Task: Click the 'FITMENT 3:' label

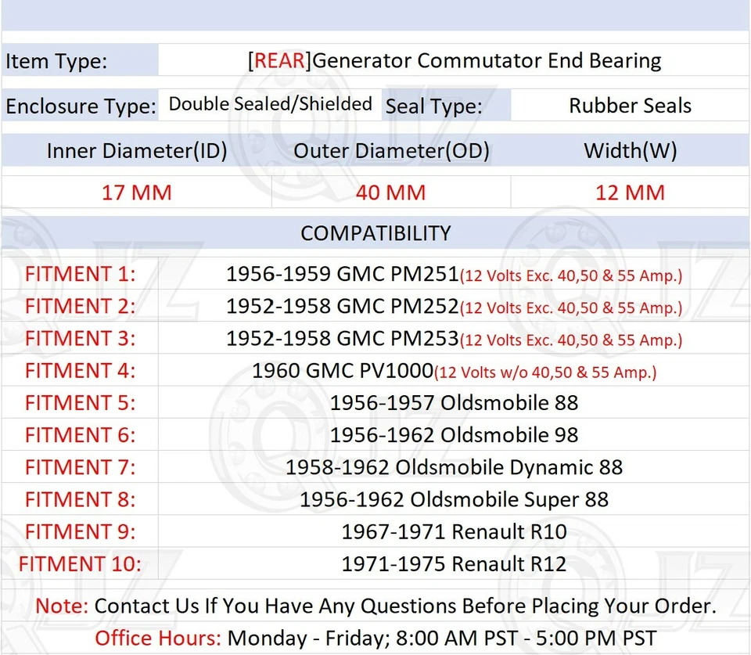Action: 80,339
